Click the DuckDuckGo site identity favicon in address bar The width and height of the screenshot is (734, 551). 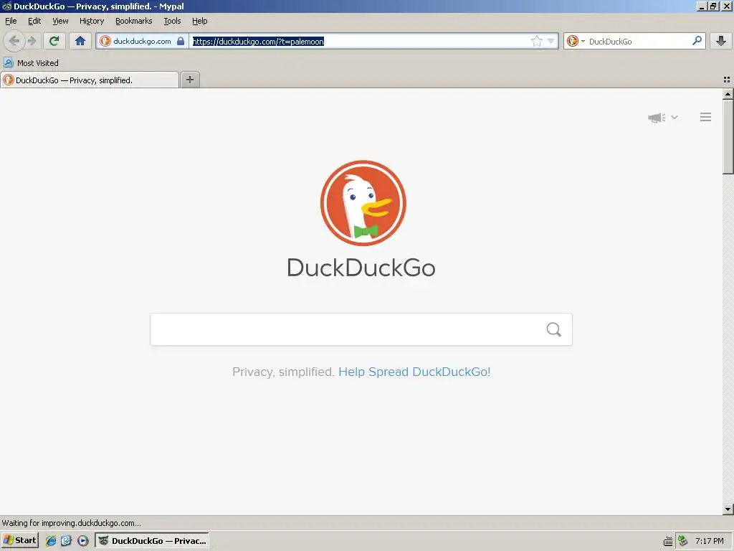[x=105, y=41]
